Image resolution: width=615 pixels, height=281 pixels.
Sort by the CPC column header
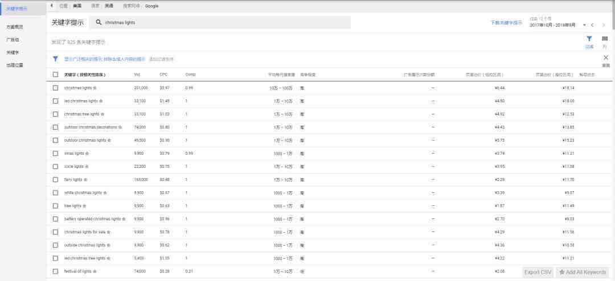tap(163, 75)
